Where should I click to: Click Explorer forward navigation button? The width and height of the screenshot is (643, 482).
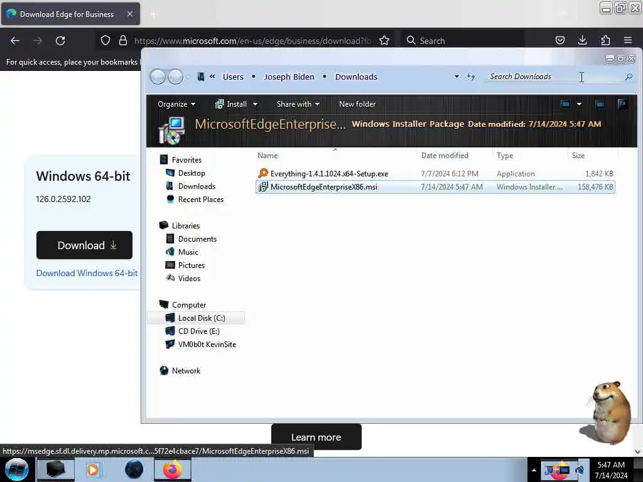176,77
